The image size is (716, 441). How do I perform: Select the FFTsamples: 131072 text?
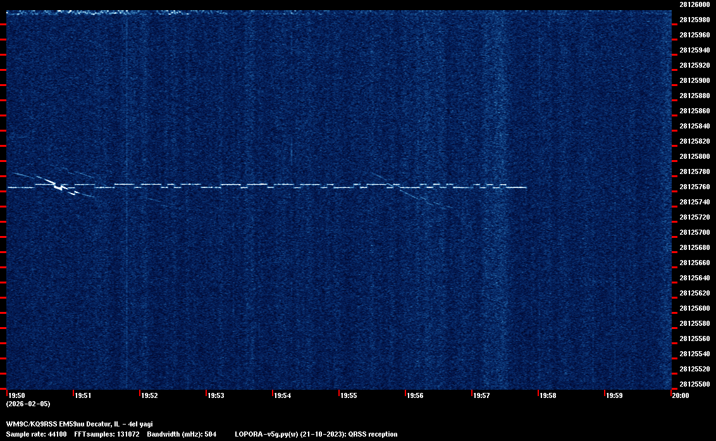pyautogui.click(x=106, y=434)
